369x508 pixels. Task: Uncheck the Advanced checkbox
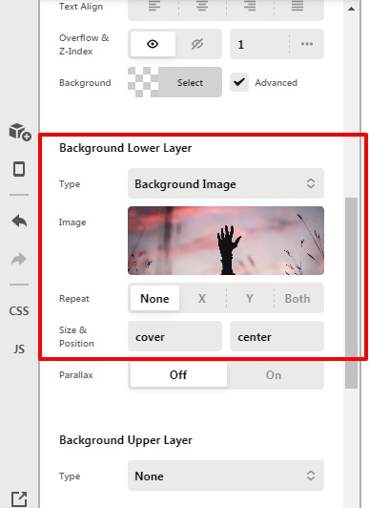click(x=239, y=82)
